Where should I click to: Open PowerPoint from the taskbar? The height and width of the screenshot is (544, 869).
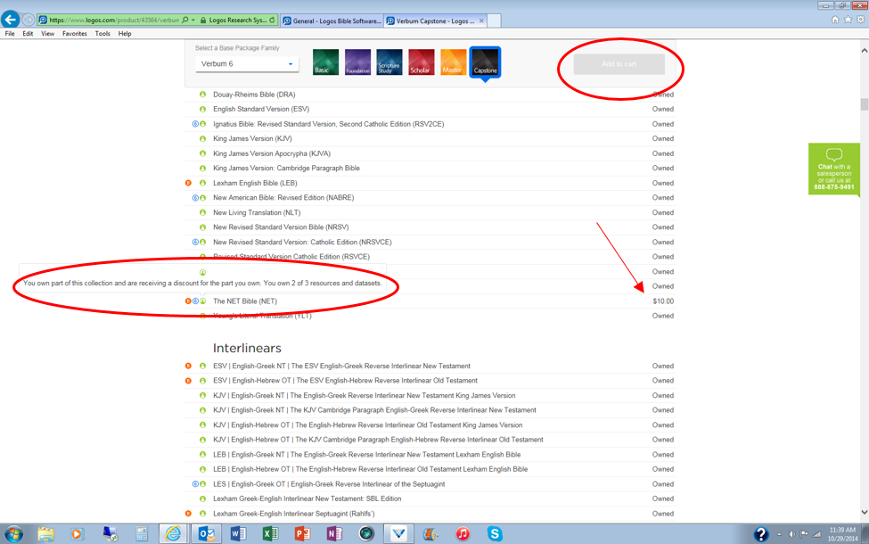303,533
